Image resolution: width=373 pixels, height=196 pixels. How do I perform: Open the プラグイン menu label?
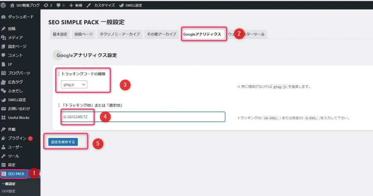[17, 138]
